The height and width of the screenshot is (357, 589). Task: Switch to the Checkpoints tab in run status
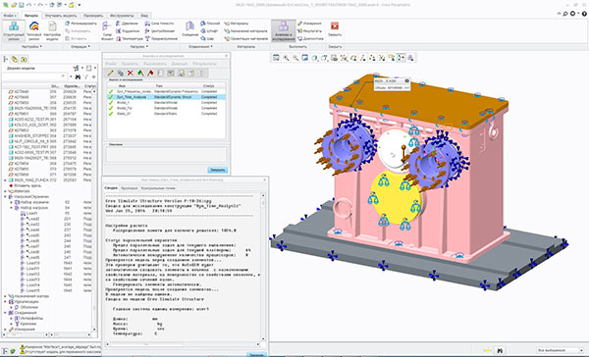click(158, 188)
